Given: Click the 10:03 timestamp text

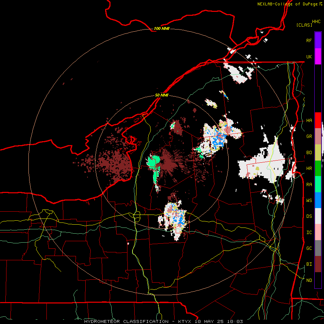Looking at the screenshot, I should click(x=235, y=321).
